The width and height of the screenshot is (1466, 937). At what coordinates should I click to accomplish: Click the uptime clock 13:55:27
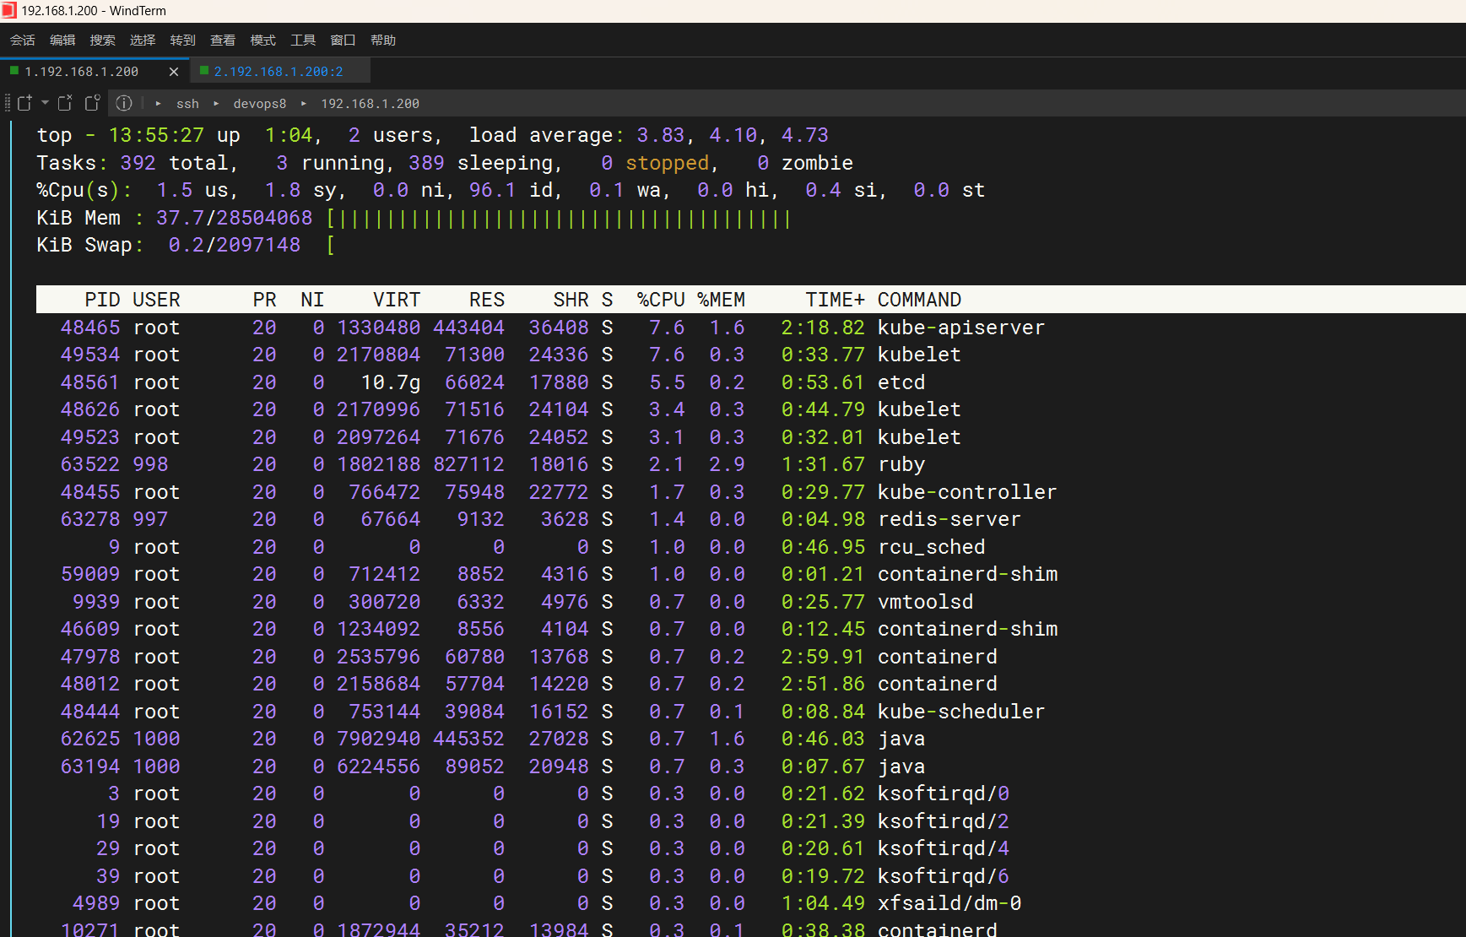[156, 135]
